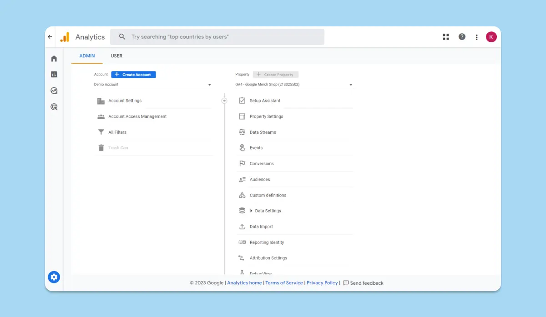Click the Data Settings database icon
Image resolution: width=546 pixels, height=317 pixels.
(x=242, y=211)
